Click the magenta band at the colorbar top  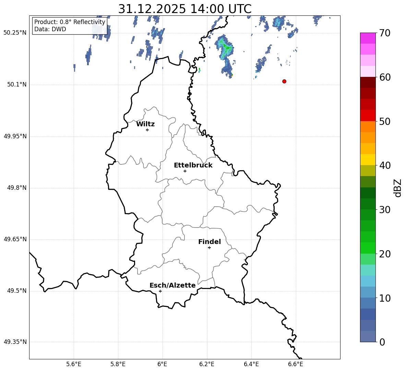point(368,38)
